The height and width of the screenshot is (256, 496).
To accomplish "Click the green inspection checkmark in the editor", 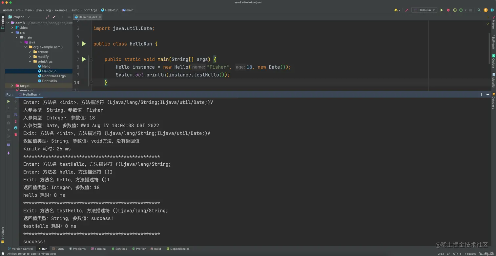I will pos(487,24).
